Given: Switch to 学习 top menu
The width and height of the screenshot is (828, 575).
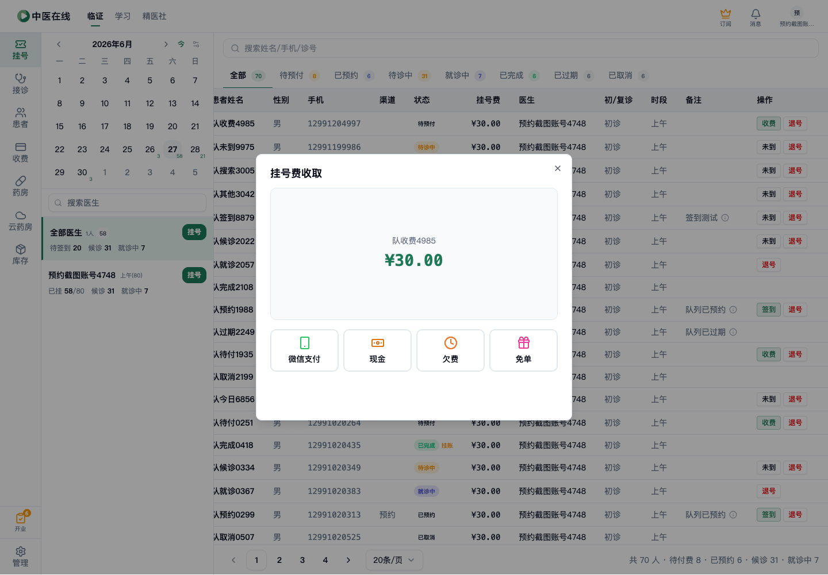Looking at the screenshot, I should pyautogui.click(x=122, y=16).
